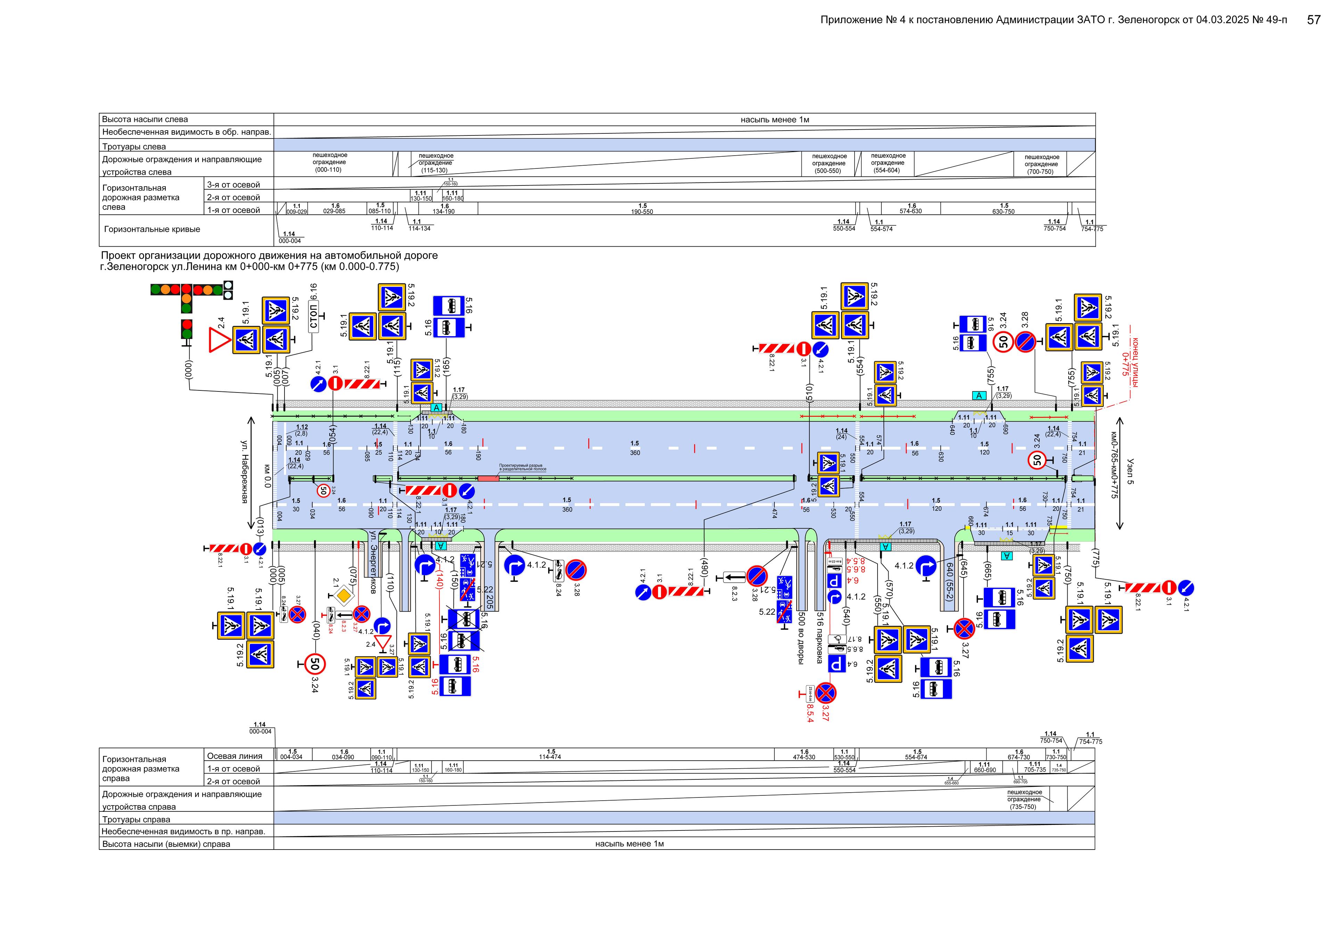Click the red 'Проектируемый разрыв' median gap marker
The height and width of the screenshot is (943, 1334).
coord(489,478)
